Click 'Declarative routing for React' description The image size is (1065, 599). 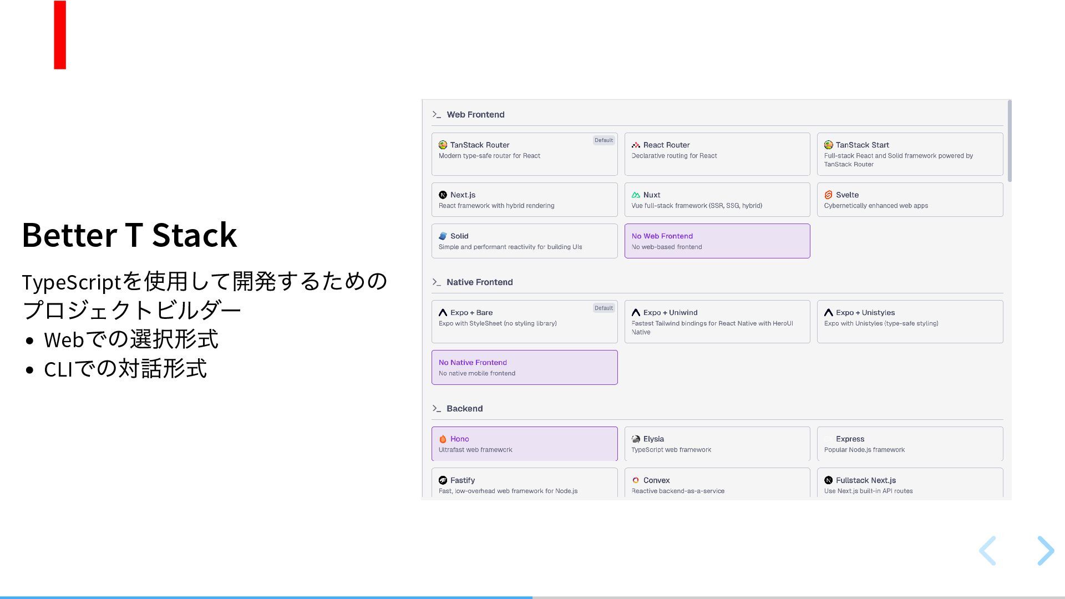pyautogui.click(x=674, y=156)
